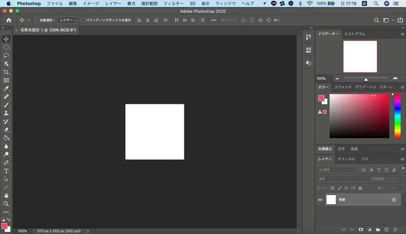Image resolution: width=406 pixels, height=234 pixels.
Task: Select the History Brush tool
Action: [6, 122]
